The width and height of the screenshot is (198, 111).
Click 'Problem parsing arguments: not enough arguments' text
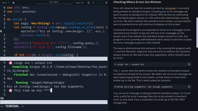tap(143, 87)
